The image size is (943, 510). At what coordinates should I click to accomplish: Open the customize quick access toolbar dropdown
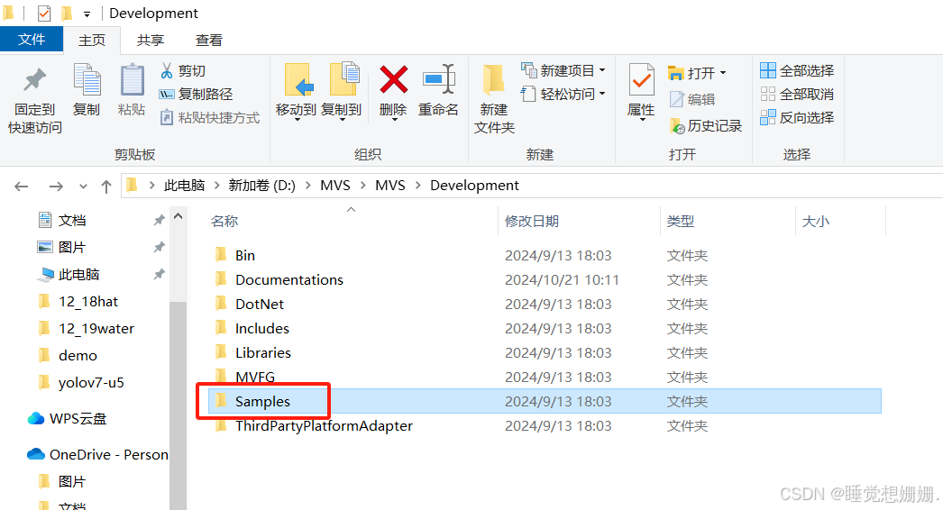[87, 14]
